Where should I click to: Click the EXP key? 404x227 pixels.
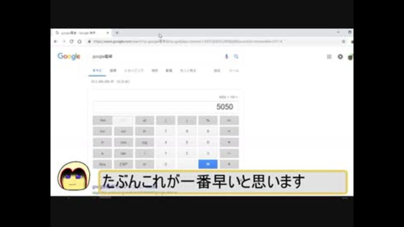[x=123, y=164]
